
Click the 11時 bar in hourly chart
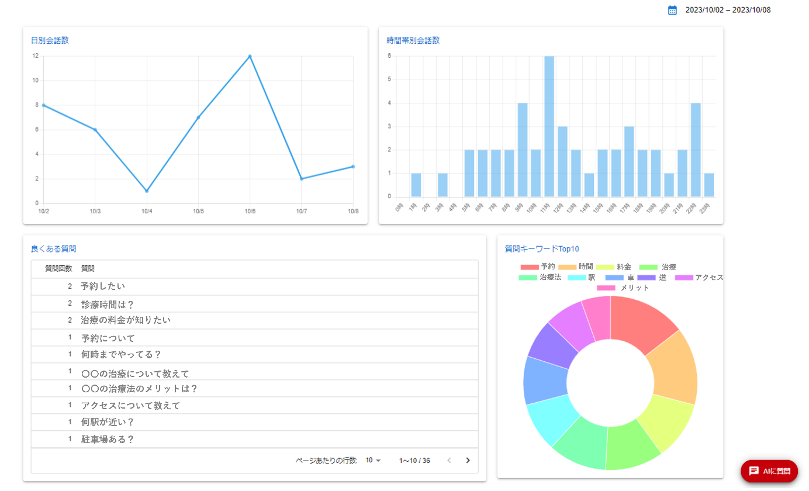click(x=549, y=126)
